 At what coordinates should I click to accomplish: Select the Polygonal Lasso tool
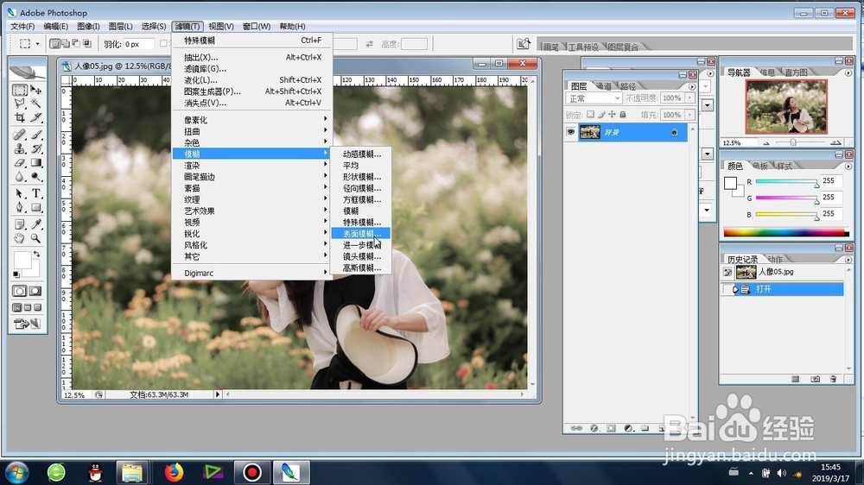click(20, 103)
